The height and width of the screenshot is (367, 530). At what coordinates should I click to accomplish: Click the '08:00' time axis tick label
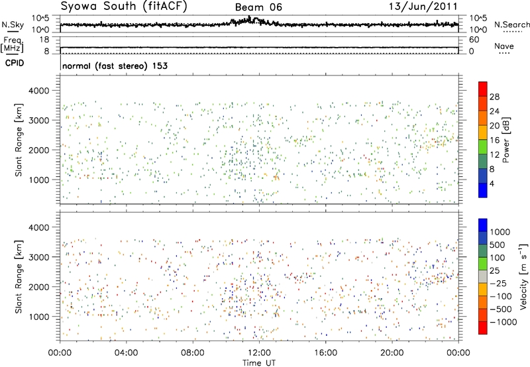(192, 353)
